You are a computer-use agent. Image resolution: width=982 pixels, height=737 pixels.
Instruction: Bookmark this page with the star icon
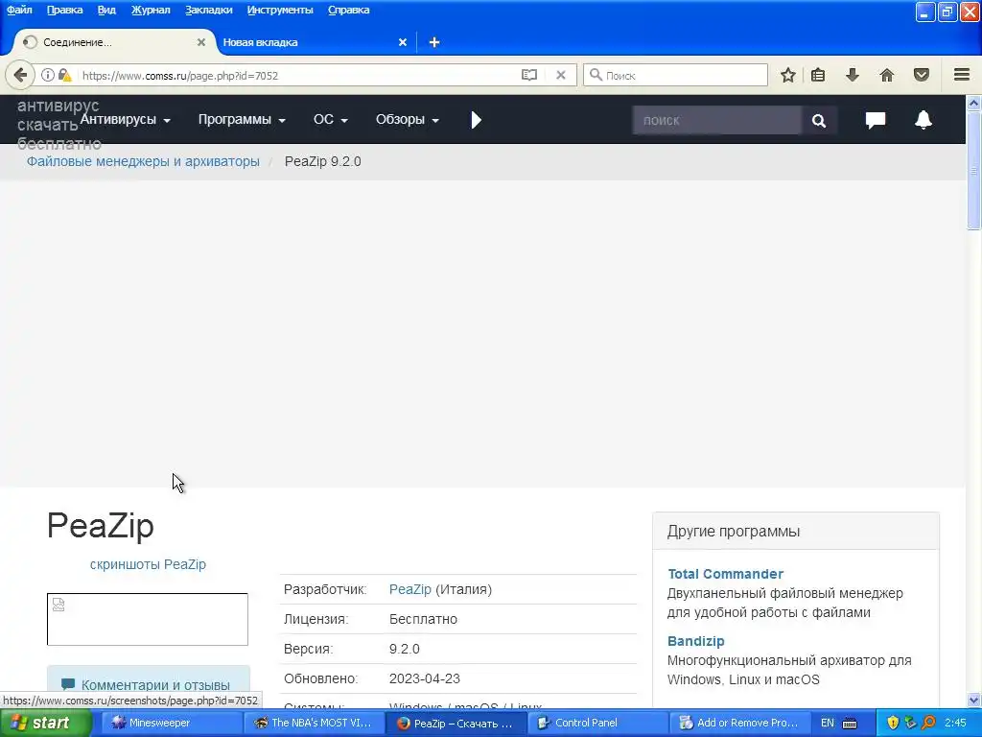(788, 75)
